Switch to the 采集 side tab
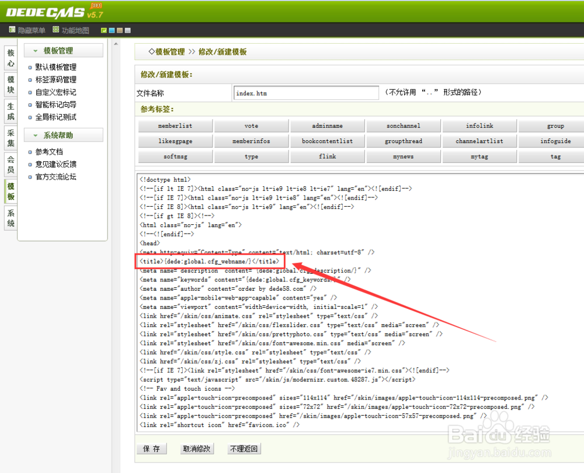The image size is (584, 473). point(11,138)
